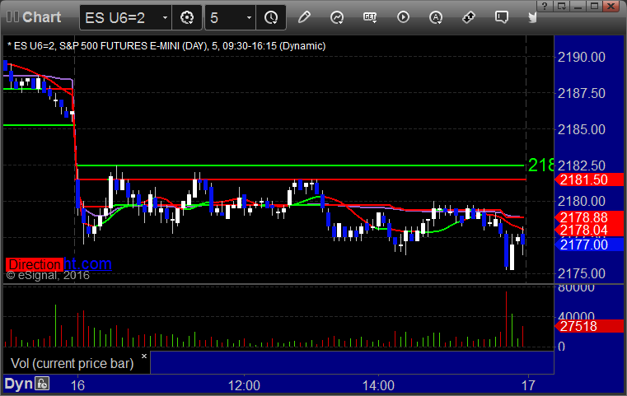Click the 17 date axis label
This screenshot has height=396, width=627.
528,385
